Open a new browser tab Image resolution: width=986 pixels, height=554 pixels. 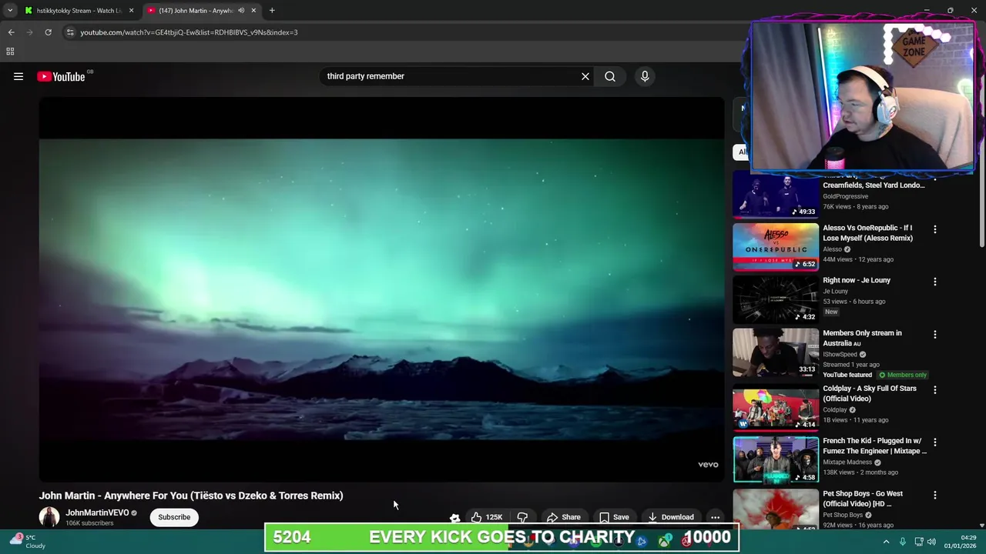click(272, 11)
